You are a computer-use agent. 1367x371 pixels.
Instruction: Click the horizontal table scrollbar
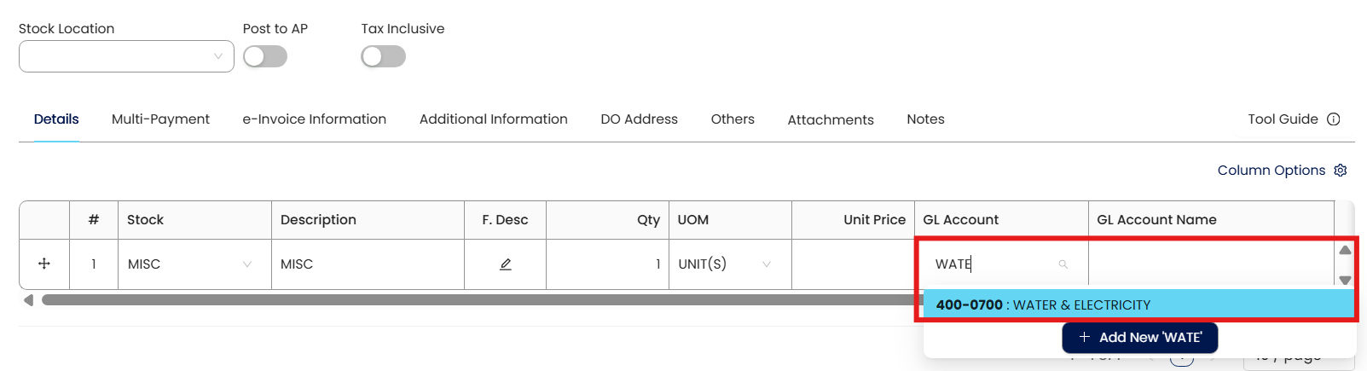click(478, 300)
